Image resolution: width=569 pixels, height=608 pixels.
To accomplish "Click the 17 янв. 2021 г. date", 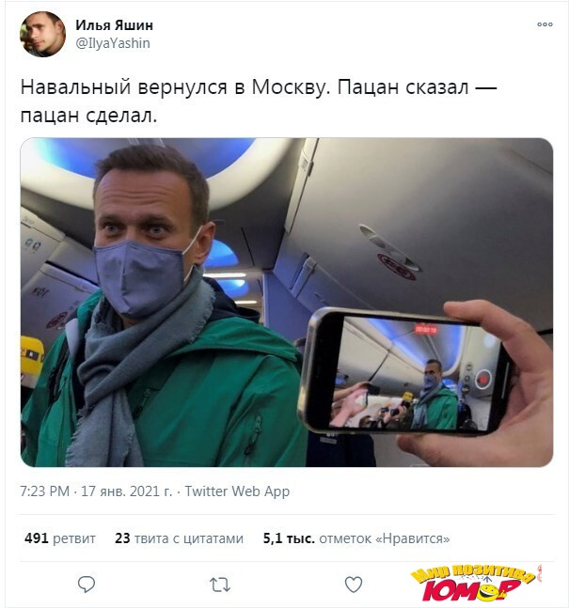I will (127, 491).
